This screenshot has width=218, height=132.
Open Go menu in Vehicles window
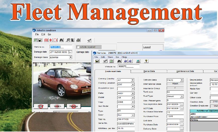[117, 57]
